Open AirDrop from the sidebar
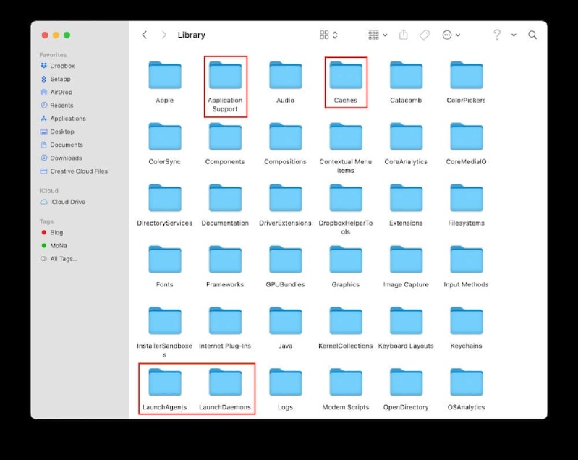The height and width of the screenshot is (460, 578). click(x=56, y=92)
